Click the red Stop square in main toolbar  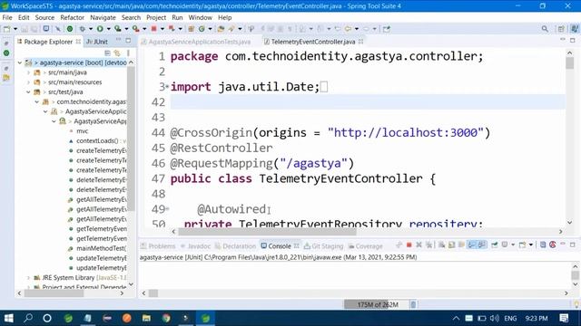point(153,29)
